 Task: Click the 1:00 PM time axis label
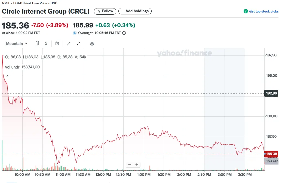click(144, 175)
